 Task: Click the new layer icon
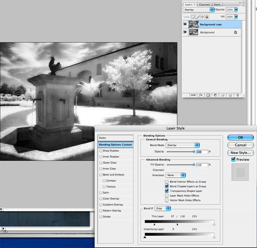(x=230, y=95)
